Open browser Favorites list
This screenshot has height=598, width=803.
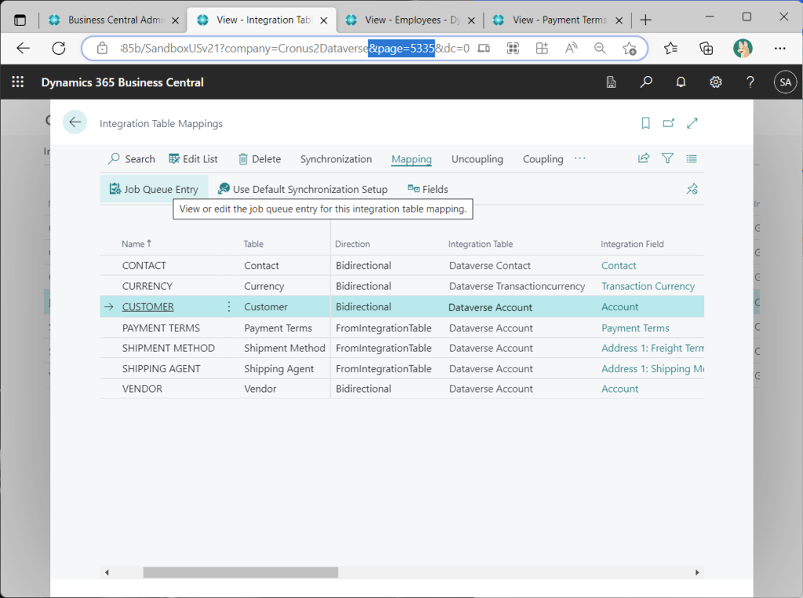670,48
